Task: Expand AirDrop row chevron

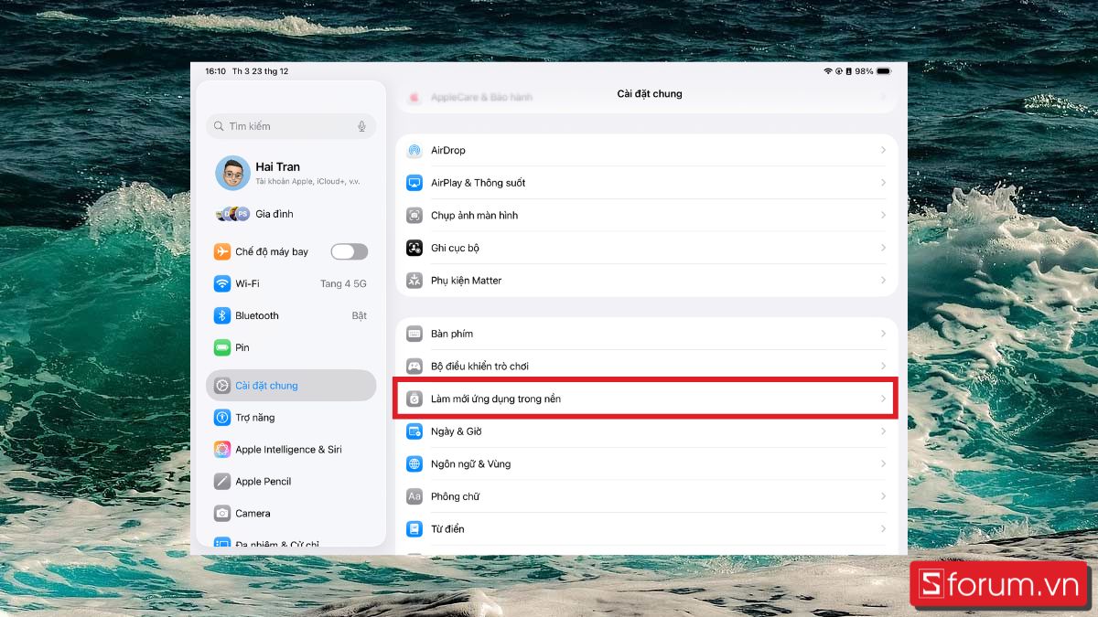Action: click(x=883, y=150)
